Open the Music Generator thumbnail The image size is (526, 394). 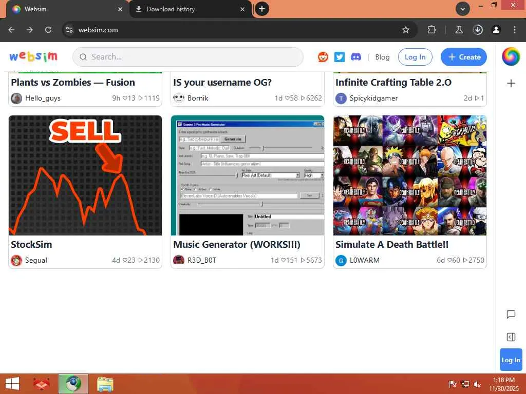tap(248, 175)
